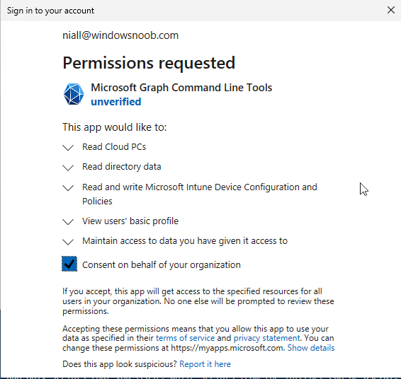
Task: Expand Maintain access to data permission chevron
Action: click(x=68, y=241)
